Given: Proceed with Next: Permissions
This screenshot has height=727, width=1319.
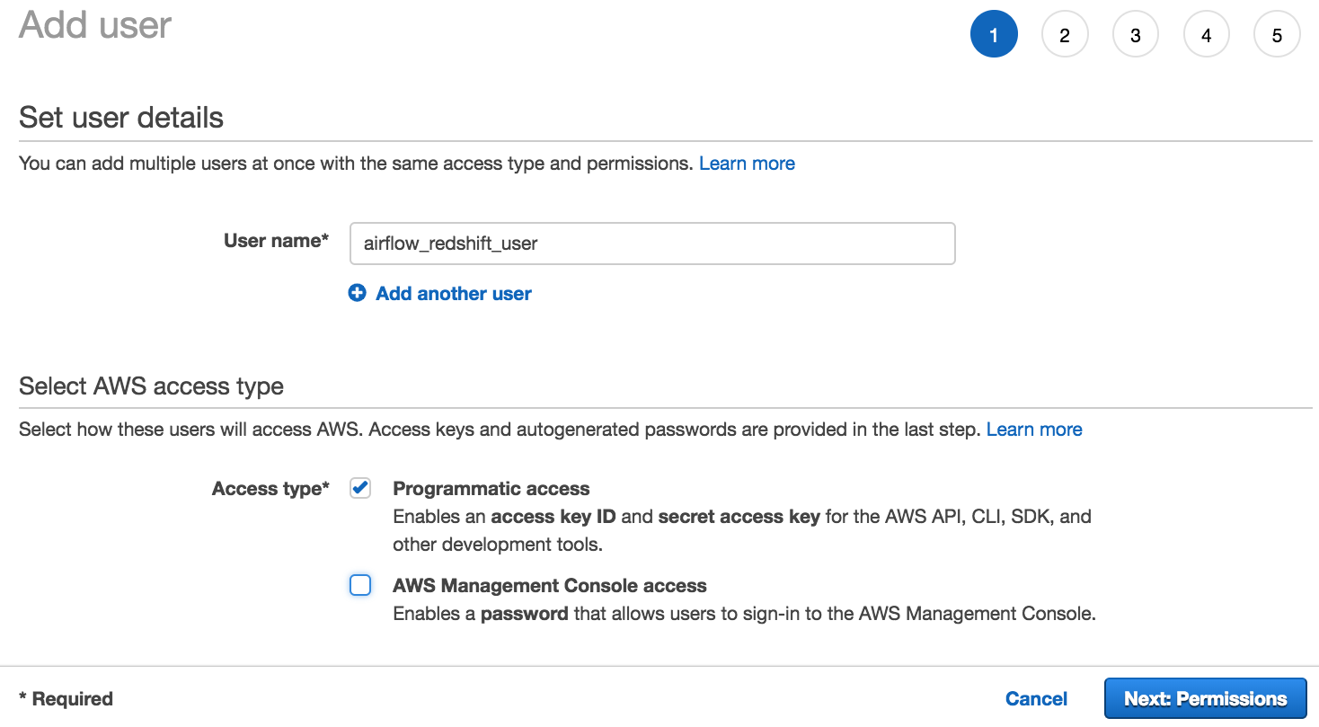Looking at the screenshot, I should tap(1205, 698).
